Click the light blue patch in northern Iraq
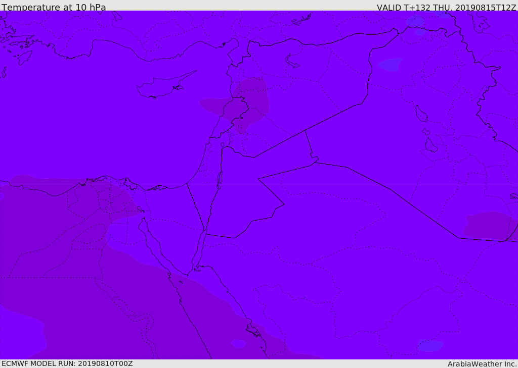Screen dimensions: 518x368 (391, 65)
